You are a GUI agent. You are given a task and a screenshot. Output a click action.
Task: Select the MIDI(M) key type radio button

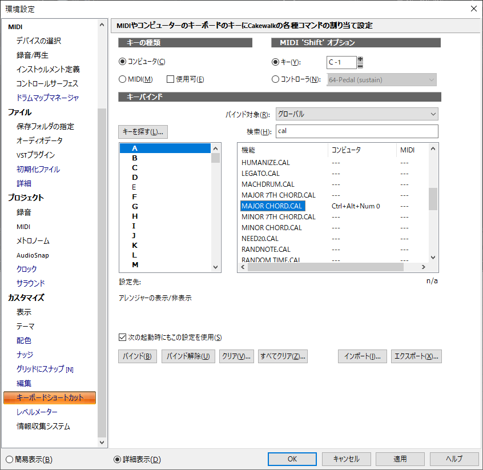click(x=122, y=79)
